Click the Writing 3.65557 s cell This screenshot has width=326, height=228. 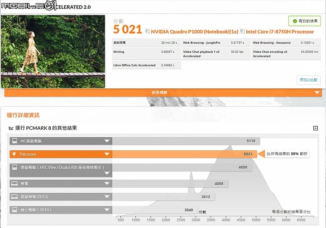coord(147,53)
